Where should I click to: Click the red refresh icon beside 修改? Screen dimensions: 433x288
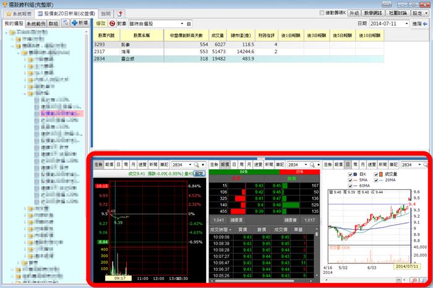tap(113, 23)
